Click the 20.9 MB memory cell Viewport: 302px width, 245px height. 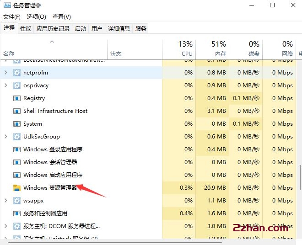pyautogui.click(x=212, y=188)
